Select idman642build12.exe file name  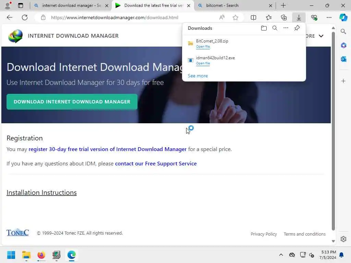click(215, 58)
